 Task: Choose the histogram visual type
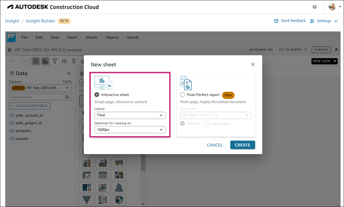[x=119, y=187]
